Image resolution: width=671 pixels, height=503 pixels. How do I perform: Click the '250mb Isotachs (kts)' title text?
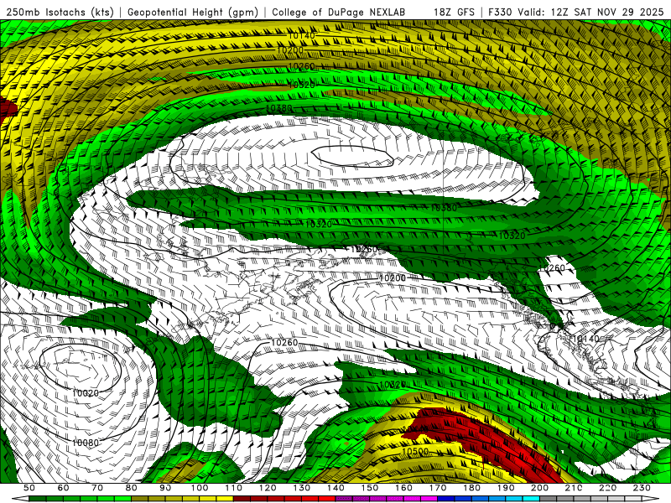coord(60,12)
